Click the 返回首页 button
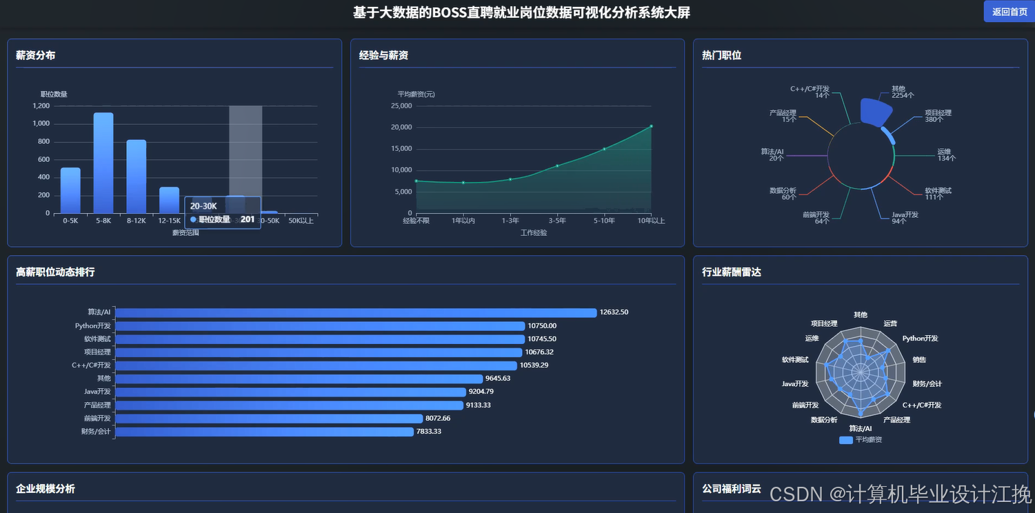The width and height of the screenshot is (1035, 513). coord(1009,12)
